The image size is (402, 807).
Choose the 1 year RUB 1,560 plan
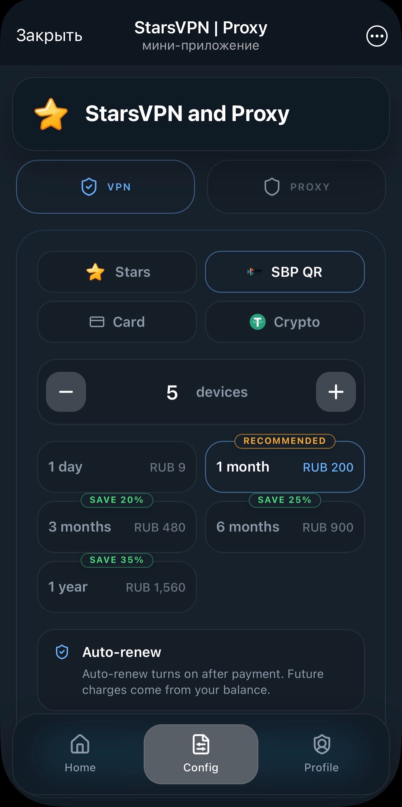click(x=117, y=587)
